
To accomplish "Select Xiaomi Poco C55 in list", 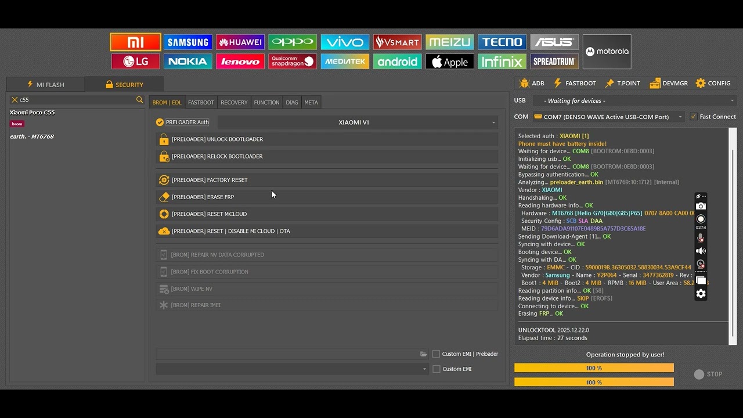I will tap(33, 113).
